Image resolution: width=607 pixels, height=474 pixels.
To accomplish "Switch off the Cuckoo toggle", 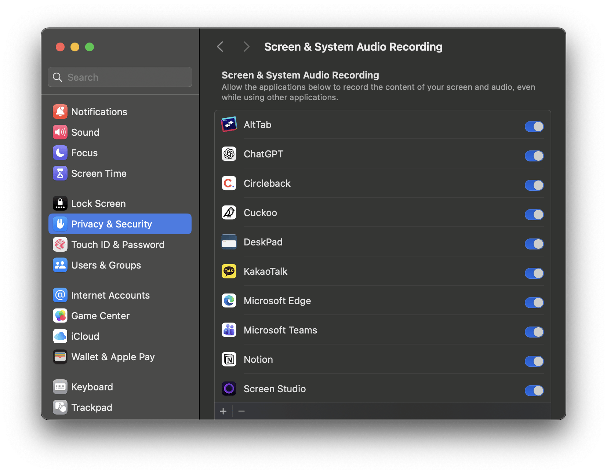I will coord(534,215).
